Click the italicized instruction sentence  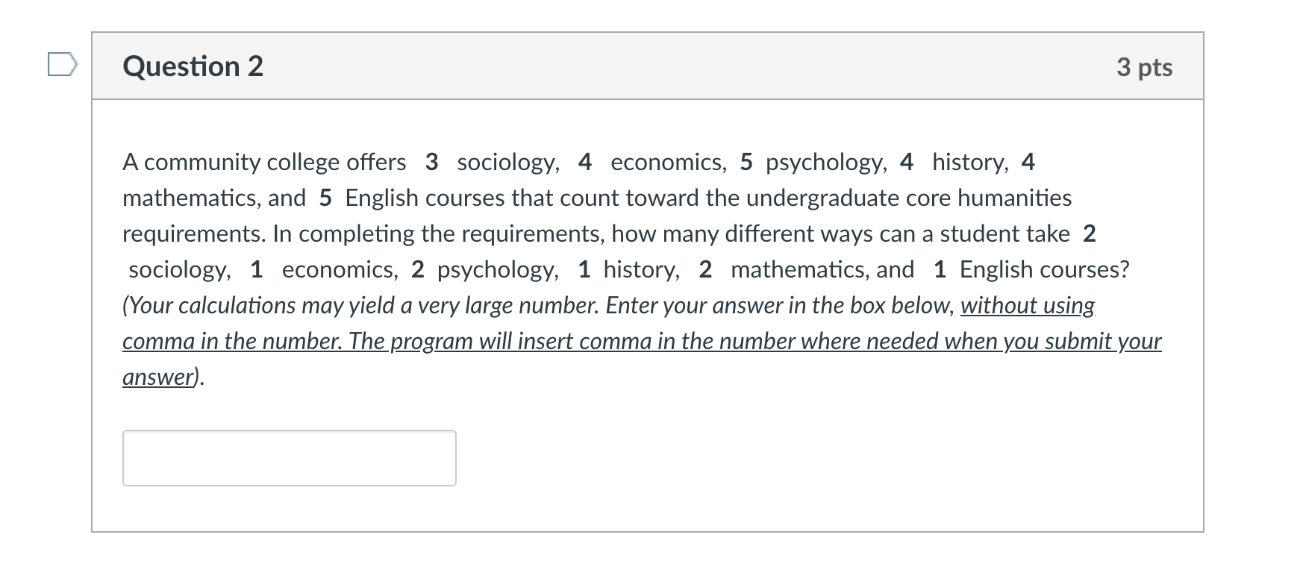(x=642, y=341)
